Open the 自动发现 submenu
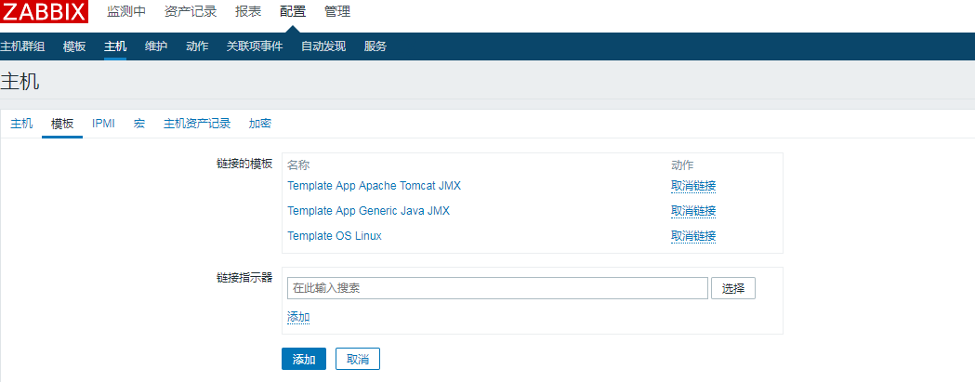This screenshot has width=975, height=382. (323, 46)
